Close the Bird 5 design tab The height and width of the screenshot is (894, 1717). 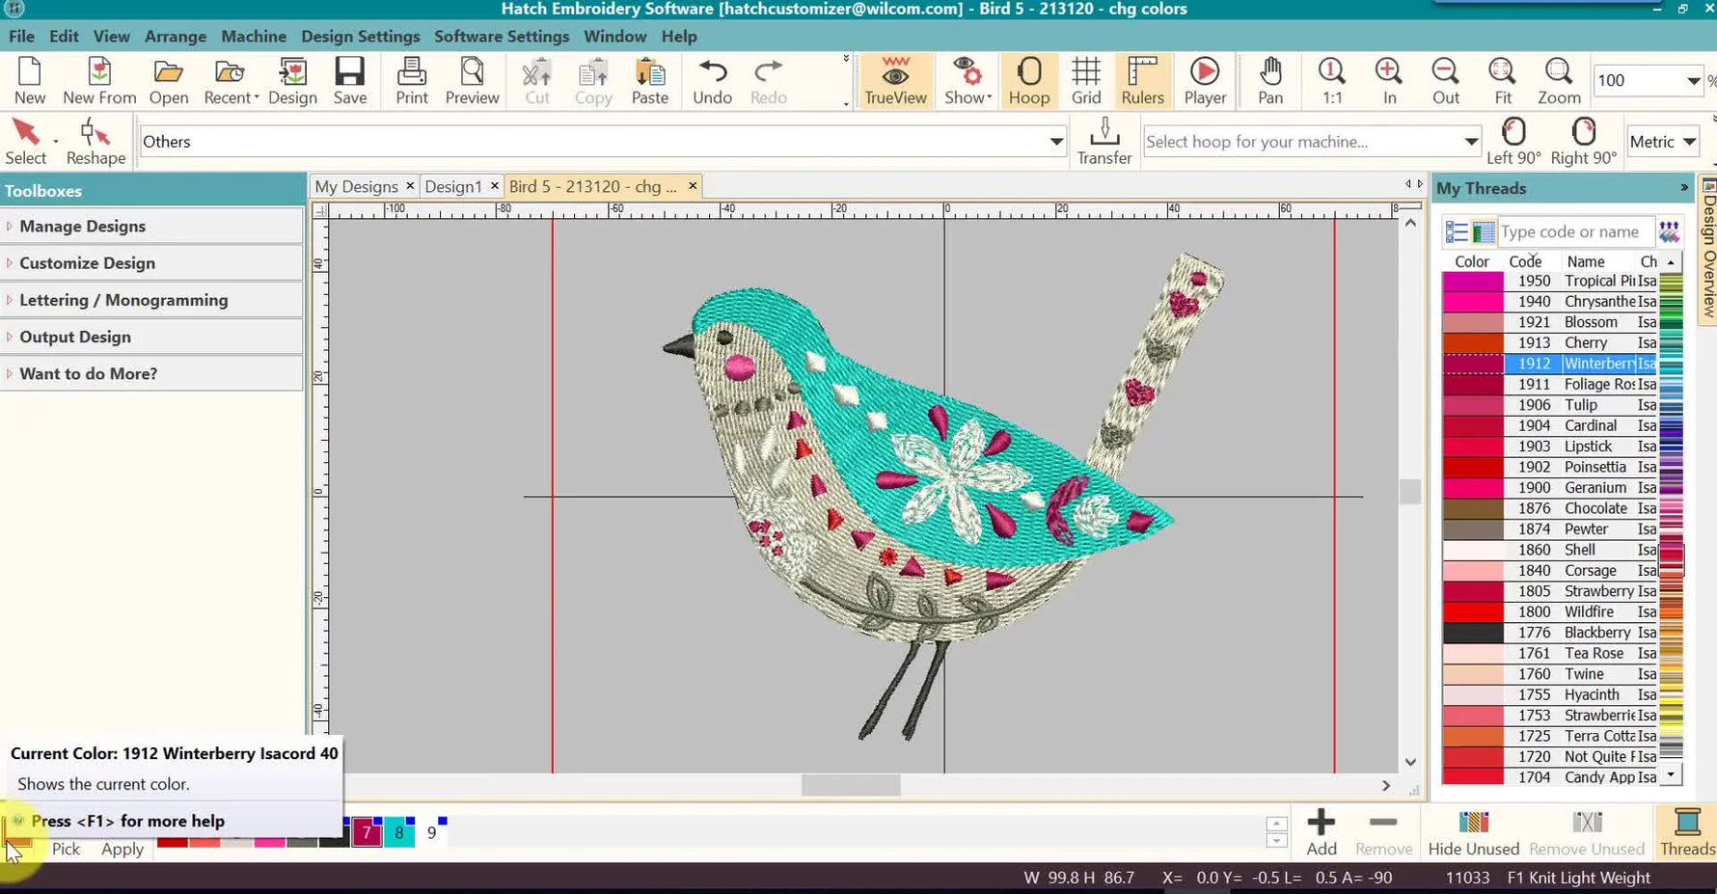(x=693, y=186)
